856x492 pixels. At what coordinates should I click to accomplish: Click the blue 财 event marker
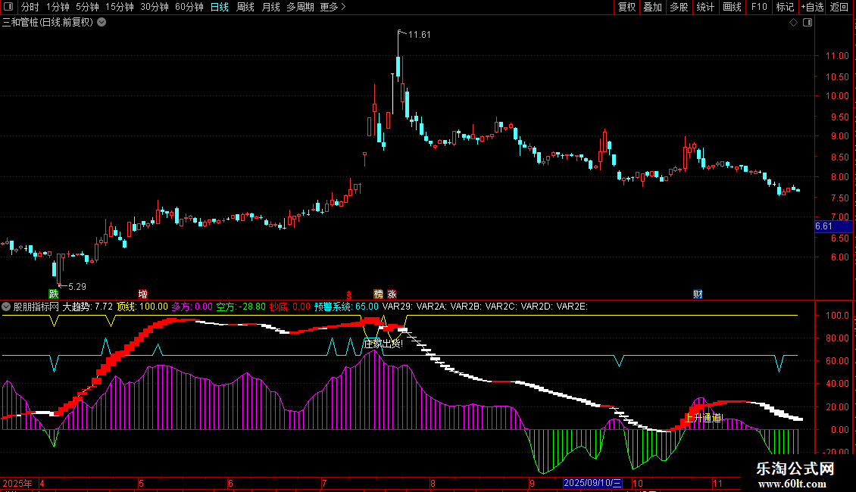pyautogui.click(x=697, y=294)
